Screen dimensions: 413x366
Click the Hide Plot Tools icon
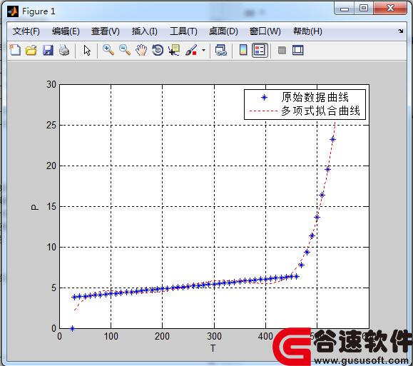[282, 50]
